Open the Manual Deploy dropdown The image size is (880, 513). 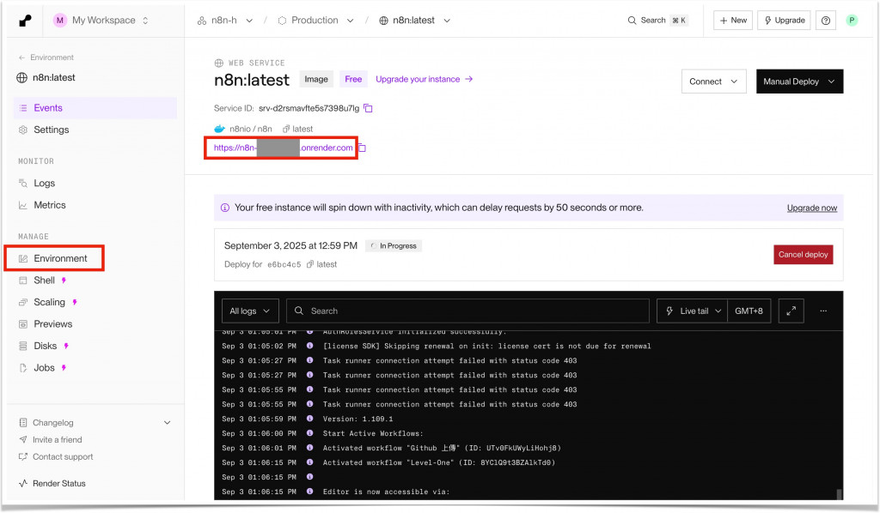tap(799, 81)
